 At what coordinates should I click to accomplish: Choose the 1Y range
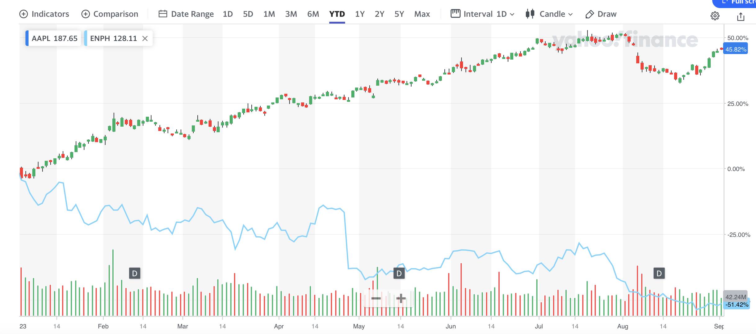tap(360, 14)
